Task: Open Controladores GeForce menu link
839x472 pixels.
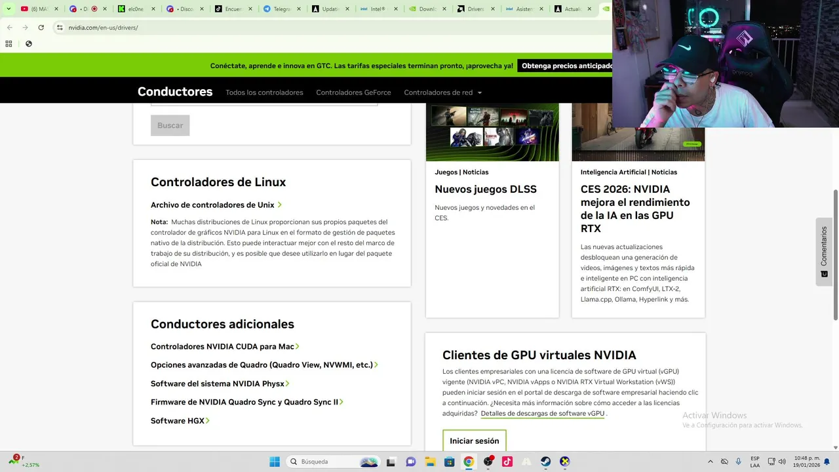Action: pos(353,92)
